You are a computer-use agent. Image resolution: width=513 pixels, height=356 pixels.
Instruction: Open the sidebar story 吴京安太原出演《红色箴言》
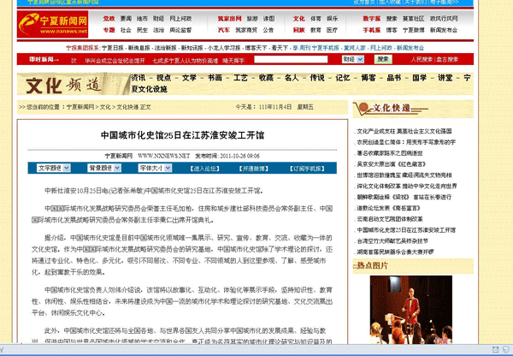tap(392, 164)
